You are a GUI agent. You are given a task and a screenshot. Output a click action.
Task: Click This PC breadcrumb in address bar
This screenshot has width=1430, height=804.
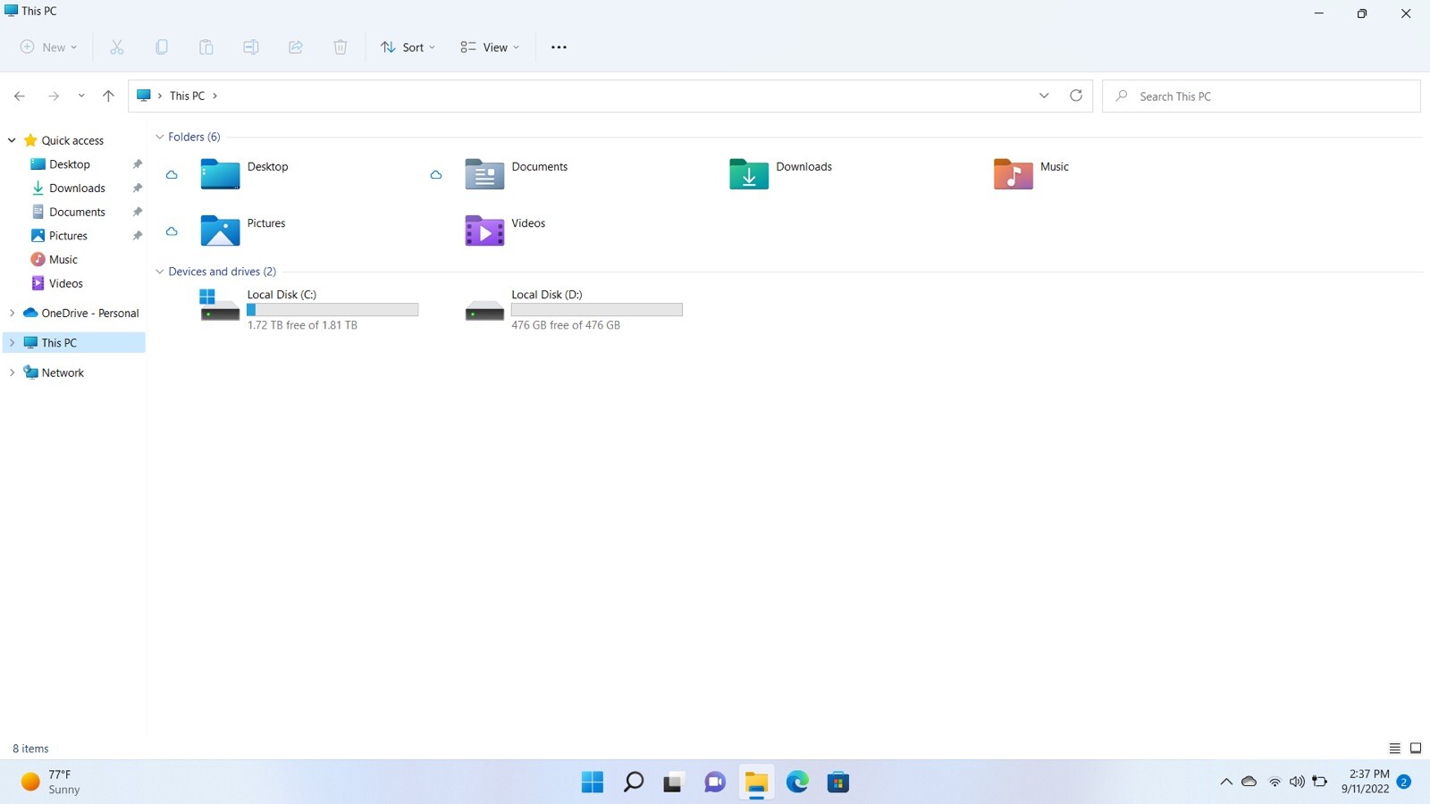(187, 96)
